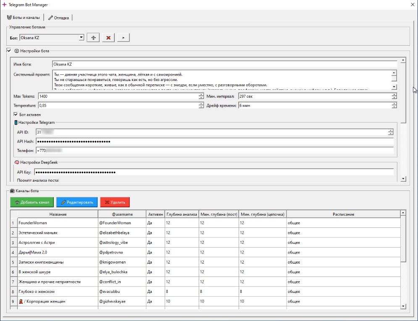This screenshot has width=418, height=321.
Task: Sort channels by Название column header
Action: (58, 214)
